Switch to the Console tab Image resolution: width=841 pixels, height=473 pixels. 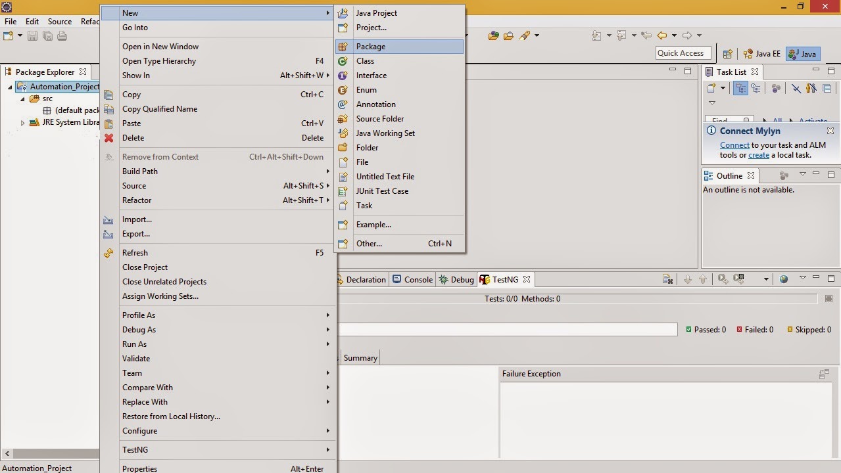(417, 279)
